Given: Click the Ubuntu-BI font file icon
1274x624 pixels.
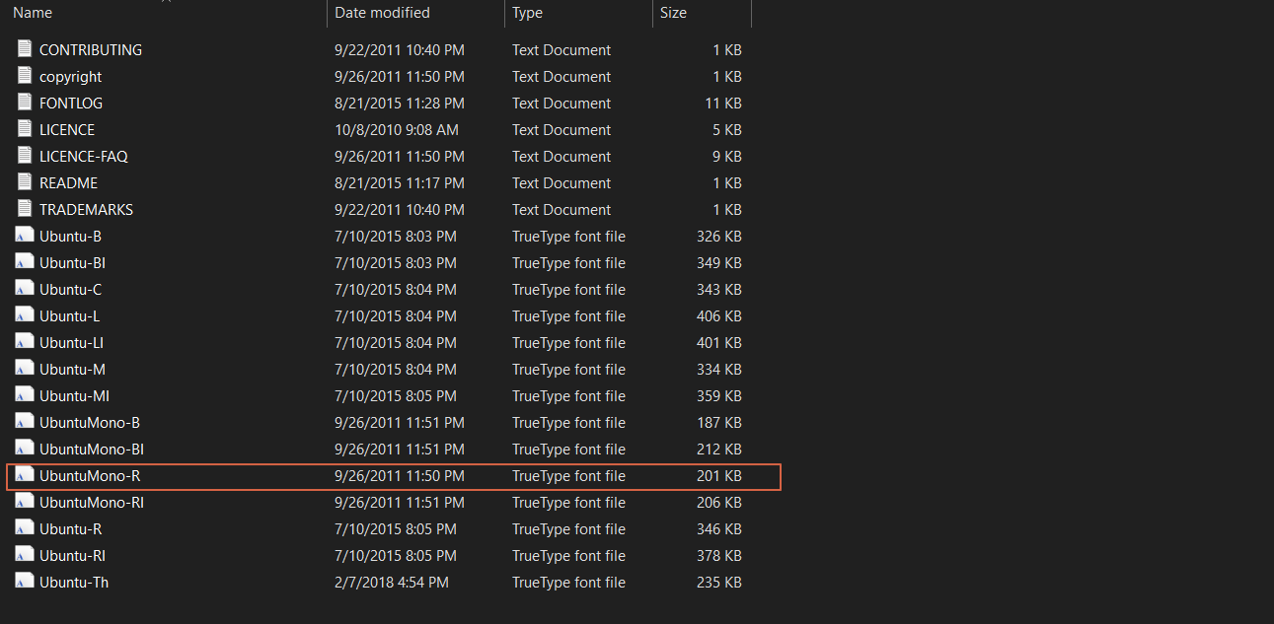Looking at the screenshot, I should click(25, 261).
